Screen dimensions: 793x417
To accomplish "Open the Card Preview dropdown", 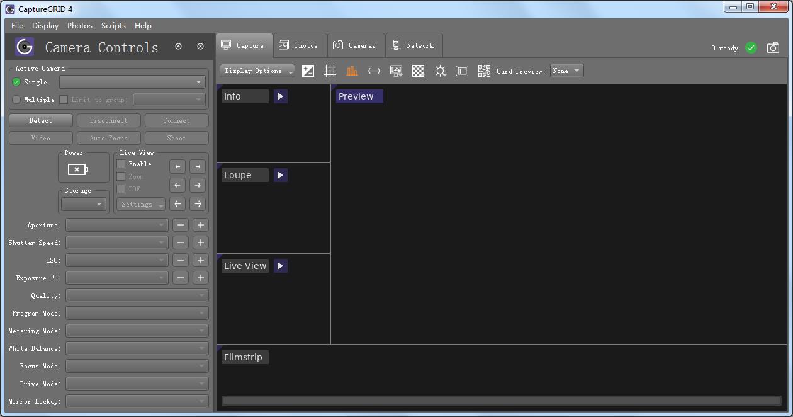I will [566, 71].
